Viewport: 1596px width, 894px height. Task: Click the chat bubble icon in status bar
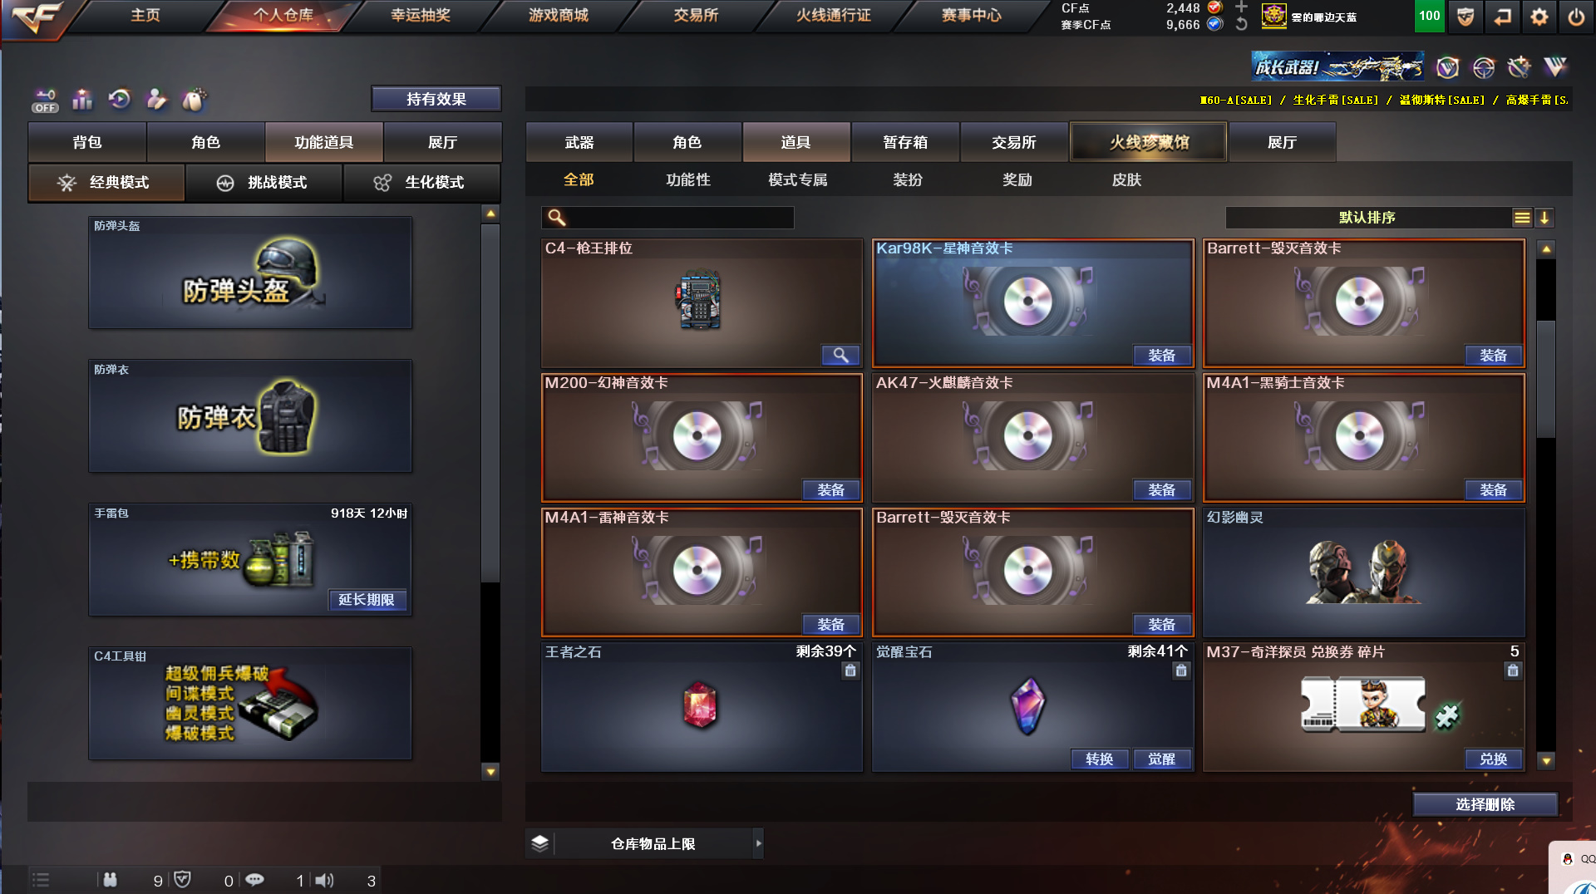[x=254, y=880]
